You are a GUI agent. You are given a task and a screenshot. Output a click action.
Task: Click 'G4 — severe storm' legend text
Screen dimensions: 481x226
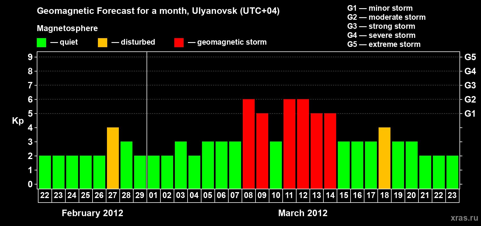[x=381, y=35]
